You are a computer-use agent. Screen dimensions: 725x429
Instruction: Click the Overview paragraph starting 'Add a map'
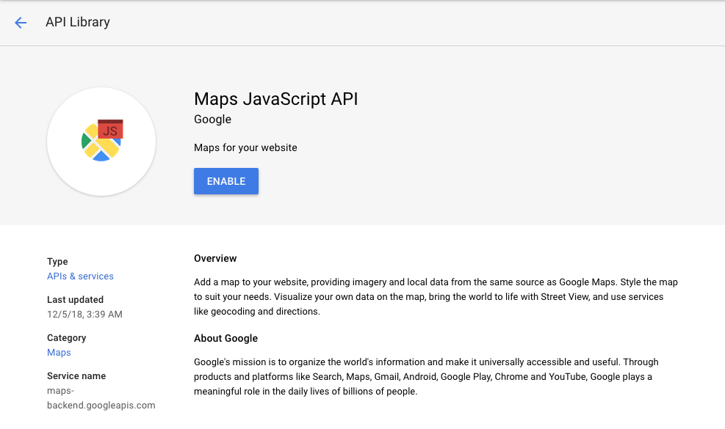point(436,296)
